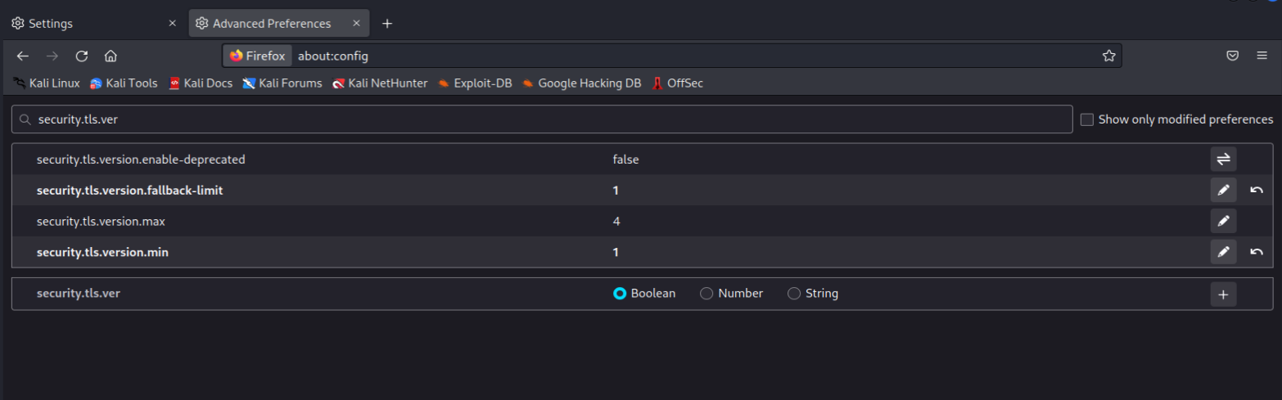Open a new tab with plus button
Image resolution: width=1282 pixels, height=400 pixels.
pyautogui.click(x=387, y=24)
